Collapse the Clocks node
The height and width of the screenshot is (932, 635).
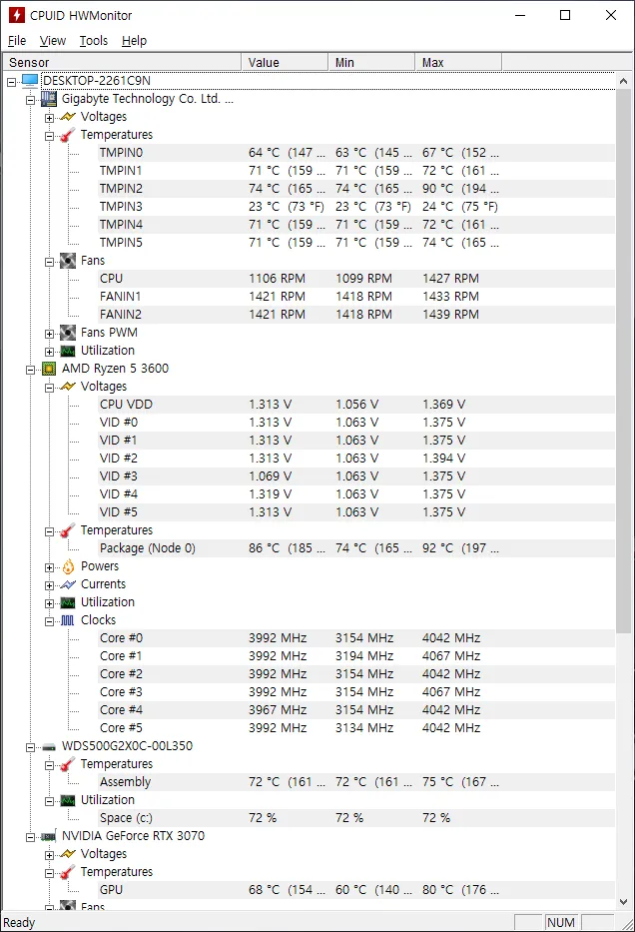pos(50,621)
